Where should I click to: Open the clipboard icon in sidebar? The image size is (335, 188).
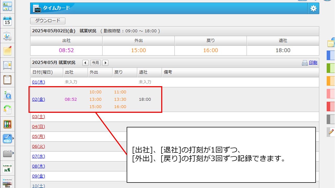pyautogui.click(x=7, y=80)
